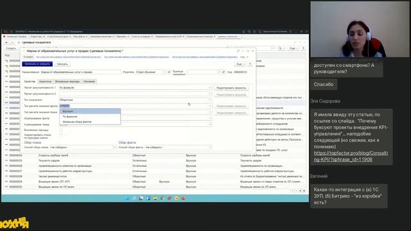Click Записать и закрыть button
Image resolution: width=411 pixels, height=231 pixels.
click(x=37, y=64)
